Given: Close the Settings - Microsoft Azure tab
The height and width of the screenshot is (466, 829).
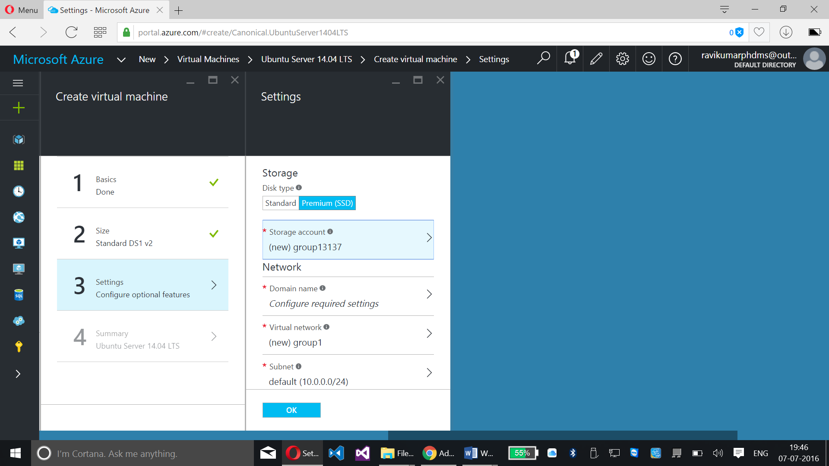Looking at the screenshot, I should (160, 10).
